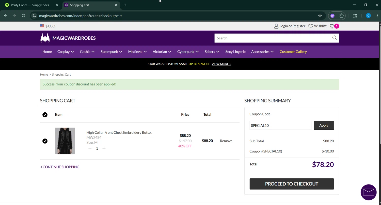Increase quantity with the plus icon
Screen dimensions: 381x205
pyautogui.click(x=104, y=148)
